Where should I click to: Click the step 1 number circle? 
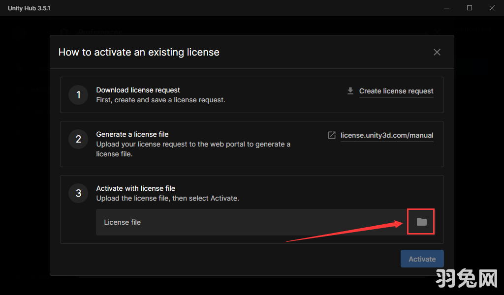(x=78, y=95)
